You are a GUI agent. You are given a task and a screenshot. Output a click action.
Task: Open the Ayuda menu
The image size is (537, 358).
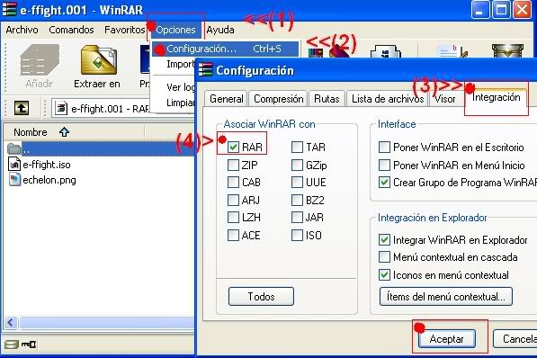pyautogui.click(x=220, y=30)
